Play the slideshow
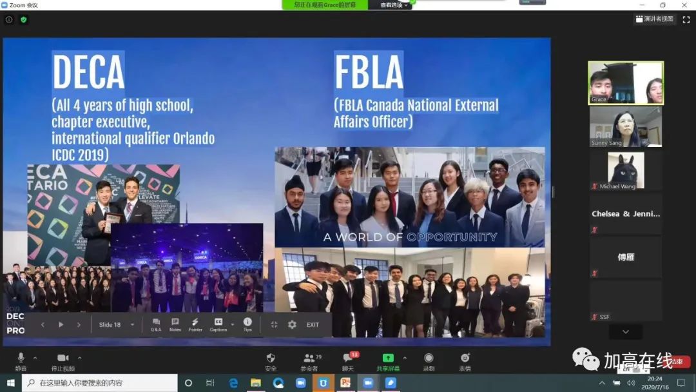Image resolution: width=696 pixels, height=392 pixels. (x=61, y=325)
